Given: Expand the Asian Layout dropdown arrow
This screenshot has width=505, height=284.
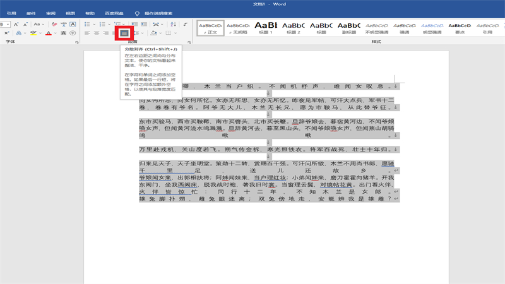Looking at the screenshot, I should (162, 25).
